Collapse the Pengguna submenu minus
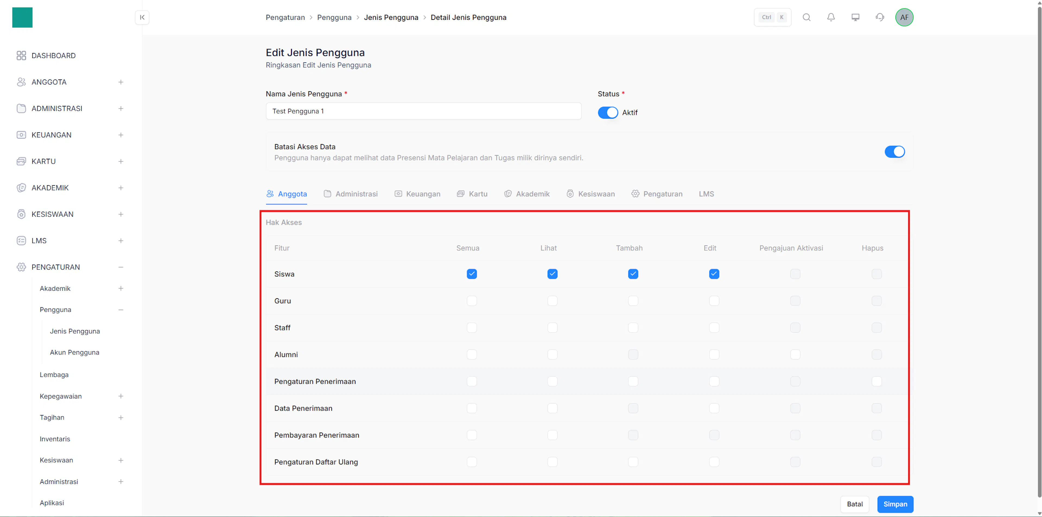 (x=120, y=310)
